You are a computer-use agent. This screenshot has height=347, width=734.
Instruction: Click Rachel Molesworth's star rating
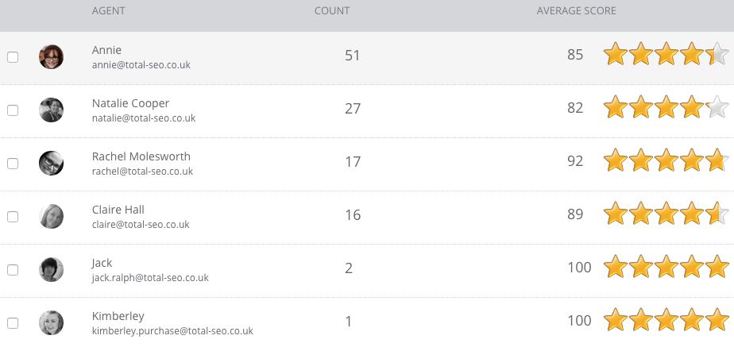coord(666,162)
